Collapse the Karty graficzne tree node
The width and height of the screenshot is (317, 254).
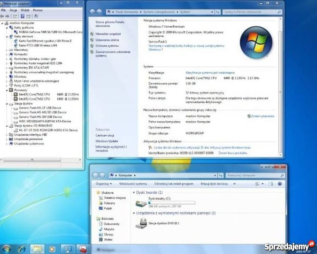pos(7,28)
